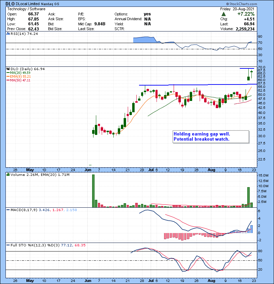This screenshot has height=284, width=274.
Task: Click the volume bars icon in legend
Action: [x=8, y=175]
